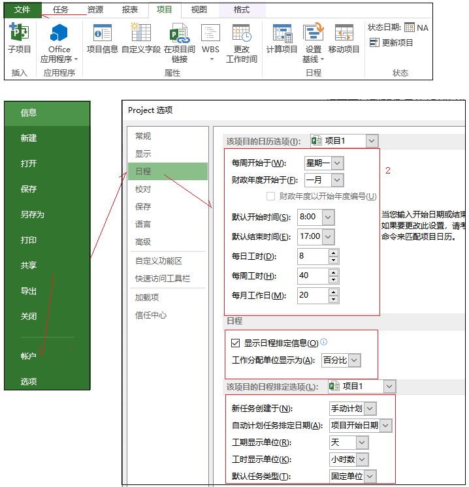The height and width of the screenshot is (487, 469).
Task: Click the 每周工时 value field
Action: click(x=313, y=275)
